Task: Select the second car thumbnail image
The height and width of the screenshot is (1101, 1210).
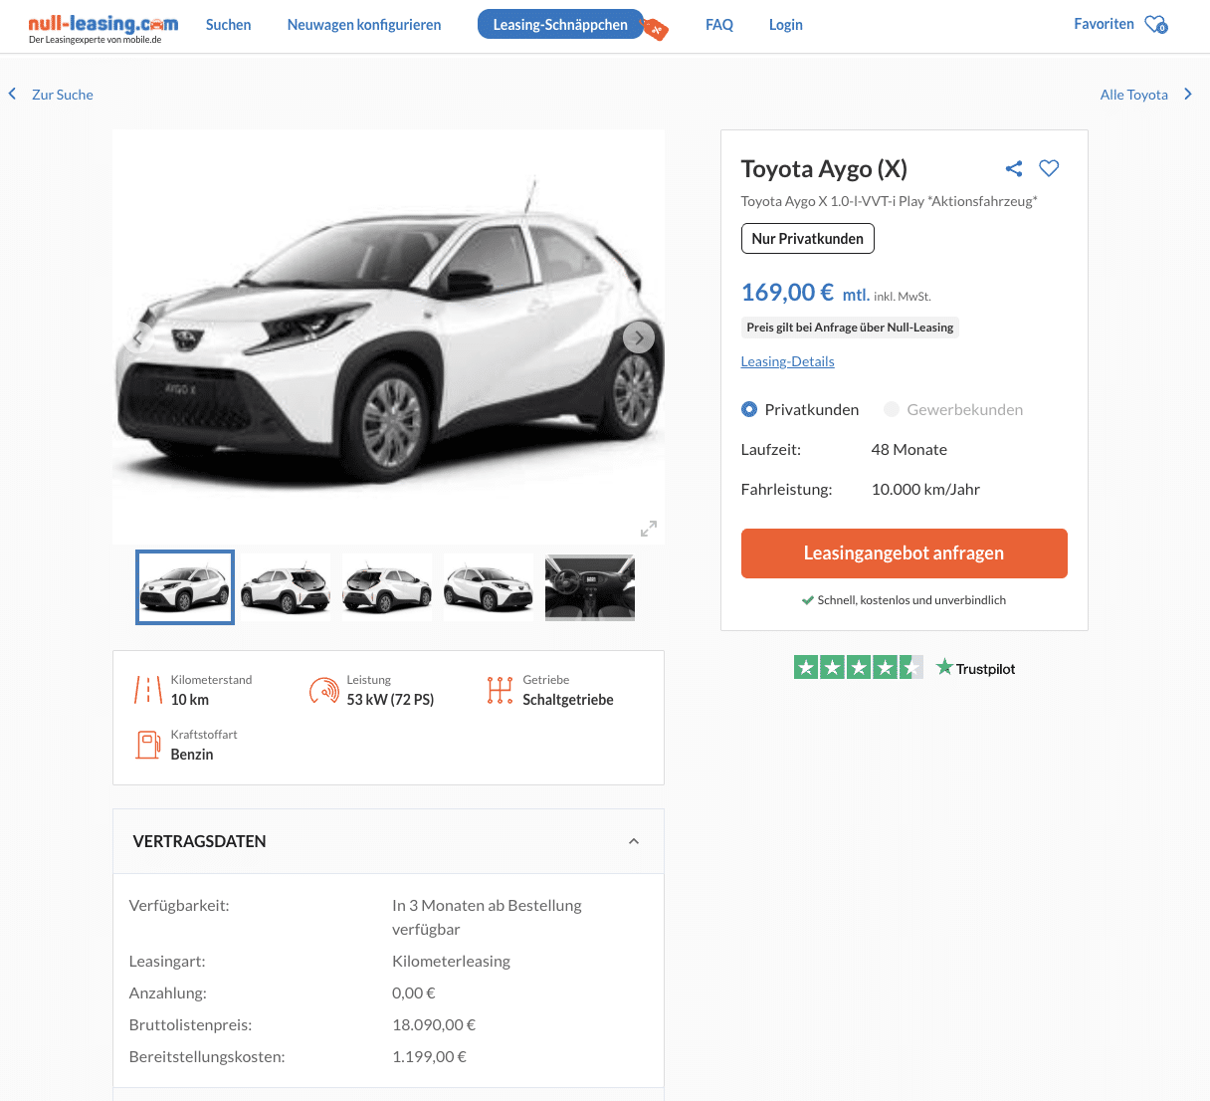Action: coord(286,587)
